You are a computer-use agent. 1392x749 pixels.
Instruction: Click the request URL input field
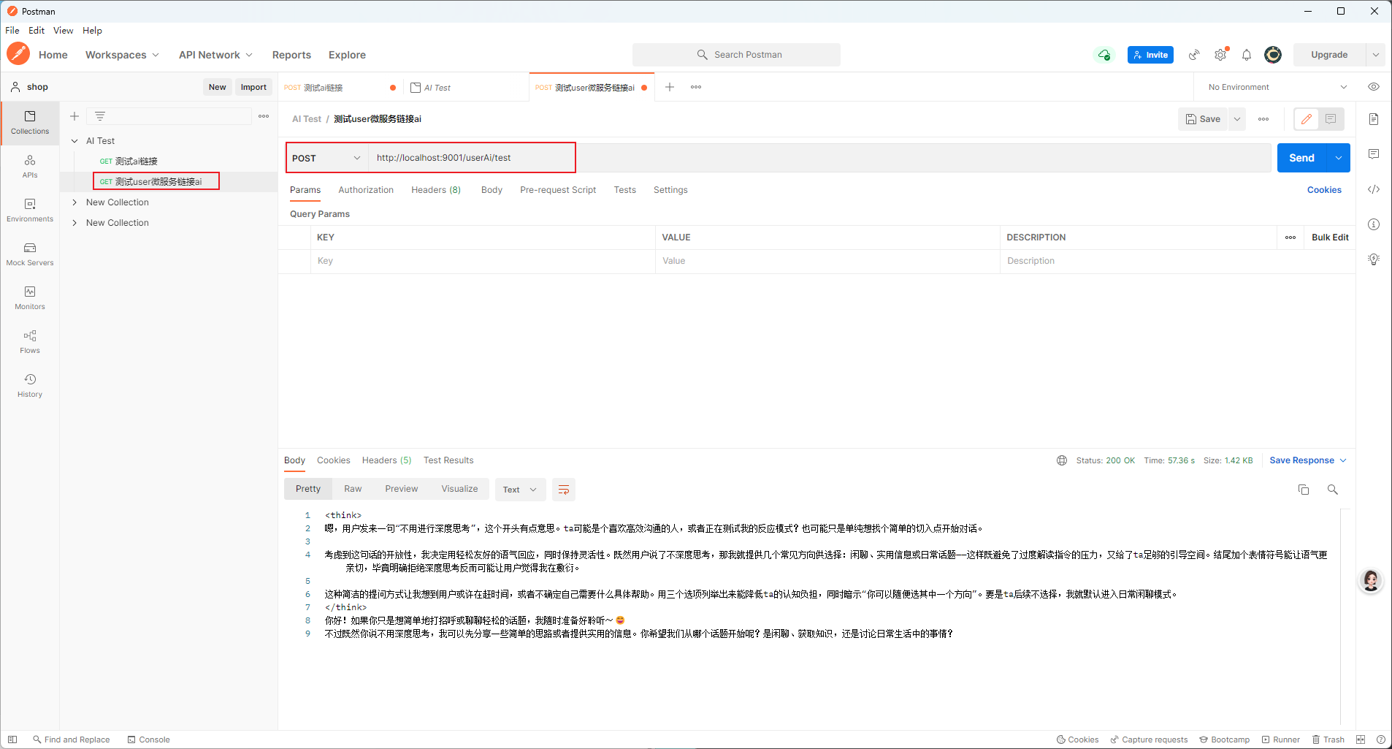pyautogui.click(x=819, y=158)
